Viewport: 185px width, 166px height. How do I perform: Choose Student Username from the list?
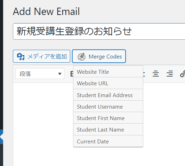[108, 106]
